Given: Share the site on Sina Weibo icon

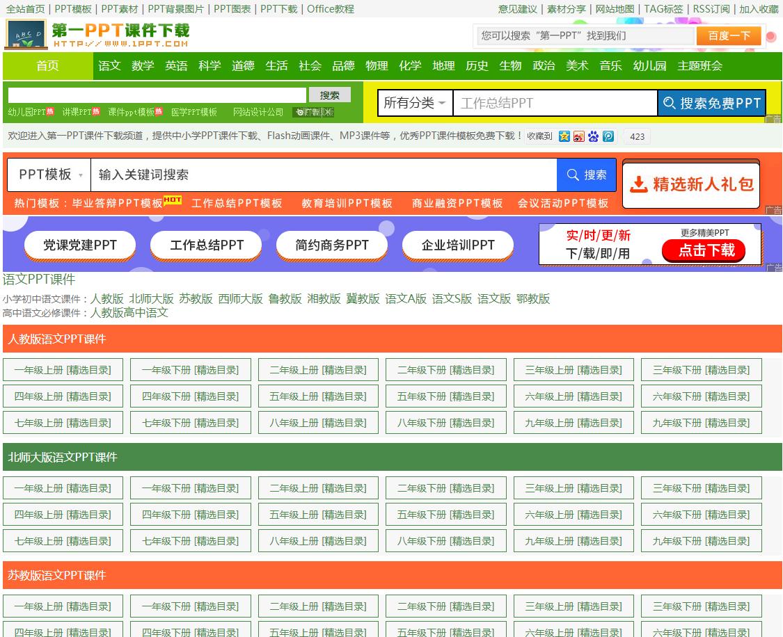Looking at the screenshot, I should tap(578, 136).
